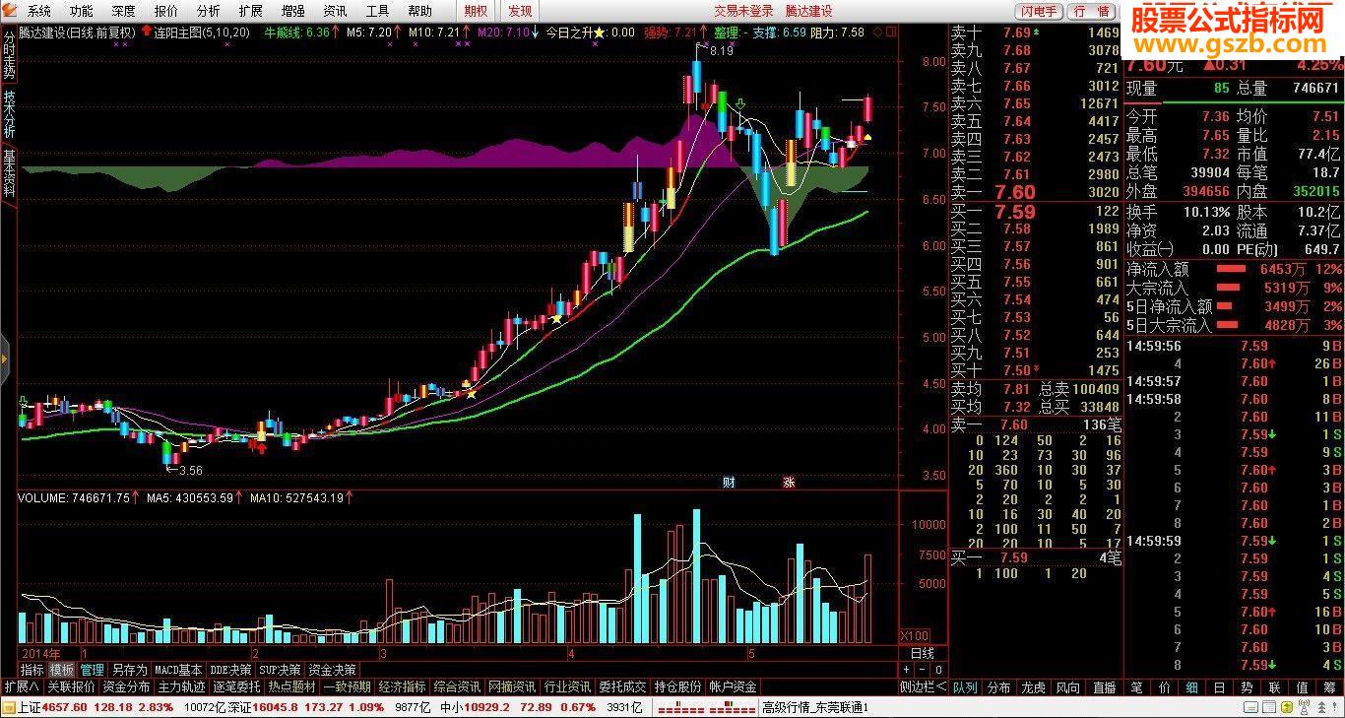Click the 发现 button
This screenshot has height=718, width=1345.
tap(520, 11)
